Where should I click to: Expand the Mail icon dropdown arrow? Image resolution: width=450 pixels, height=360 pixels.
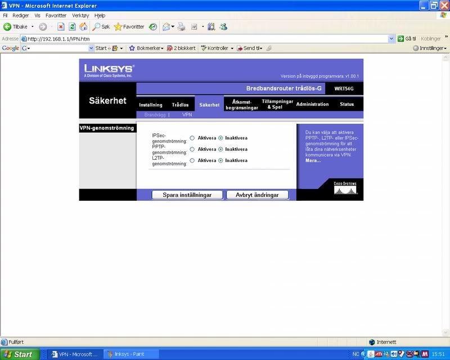[173, 26]
